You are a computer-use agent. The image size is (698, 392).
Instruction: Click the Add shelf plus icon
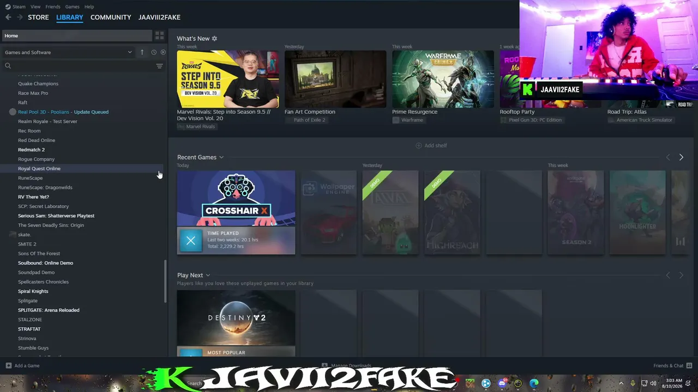point(419,145)
